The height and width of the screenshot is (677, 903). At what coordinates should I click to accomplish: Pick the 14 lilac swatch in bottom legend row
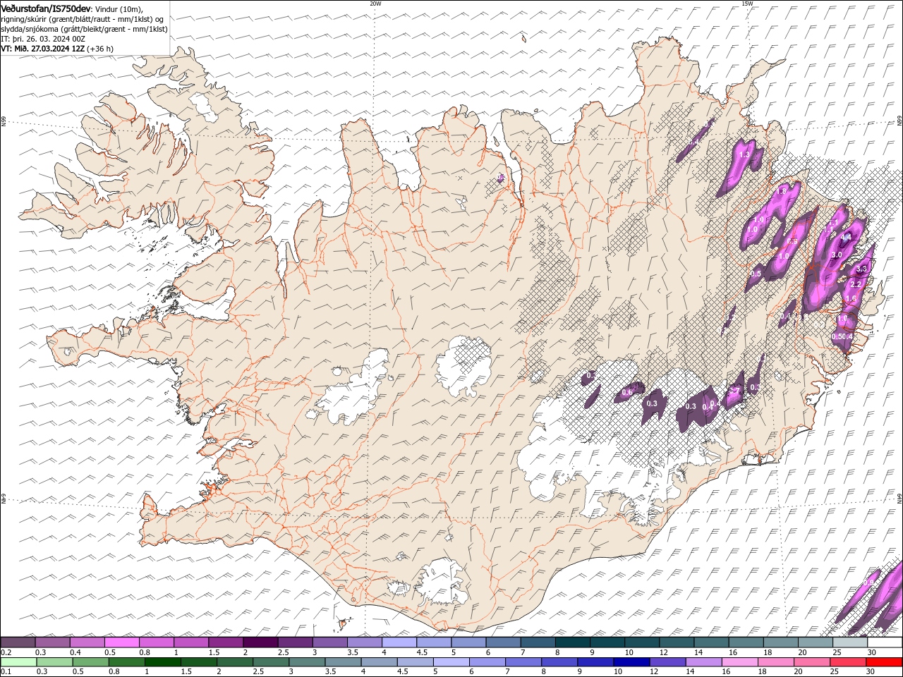(x=703, y=662)
